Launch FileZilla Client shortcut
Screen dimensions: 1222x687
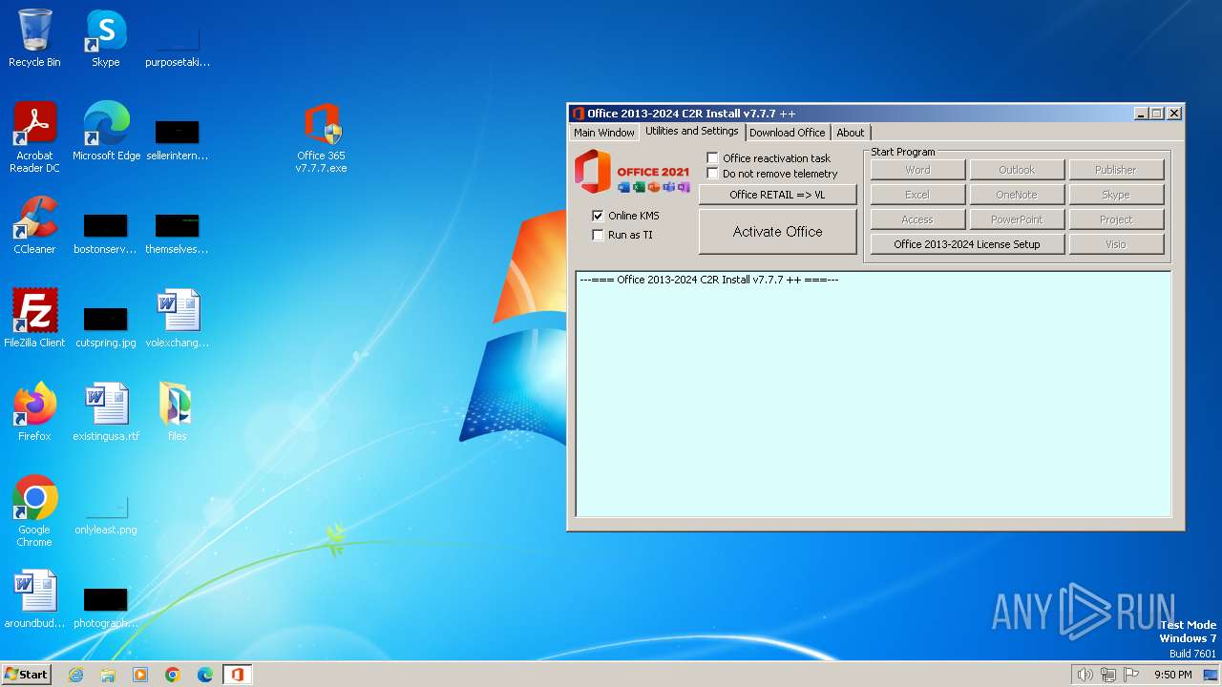click(x=34, y=319)
